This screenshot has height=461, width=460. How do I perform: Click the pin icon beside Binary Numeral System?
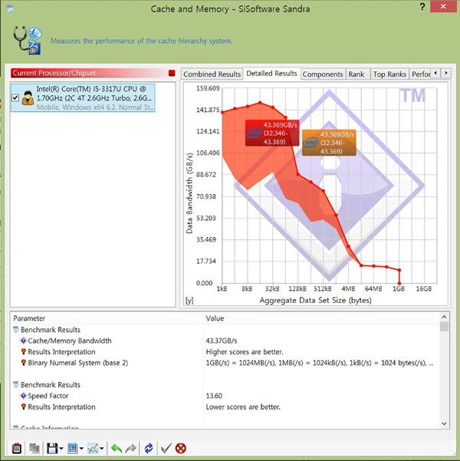[x=24, y=363]
